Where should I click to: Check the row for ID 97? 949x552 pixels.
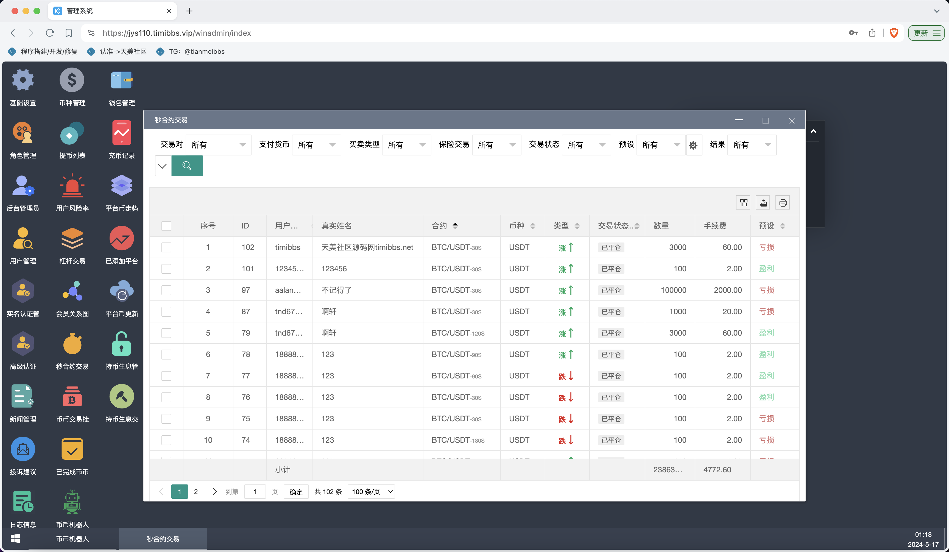tap(166, 290)
